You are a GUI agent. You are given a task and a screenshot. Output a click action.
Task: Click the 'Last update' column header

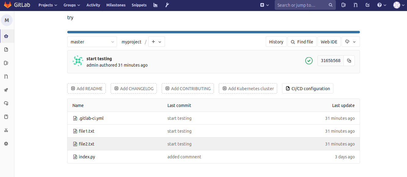[343, 105]
